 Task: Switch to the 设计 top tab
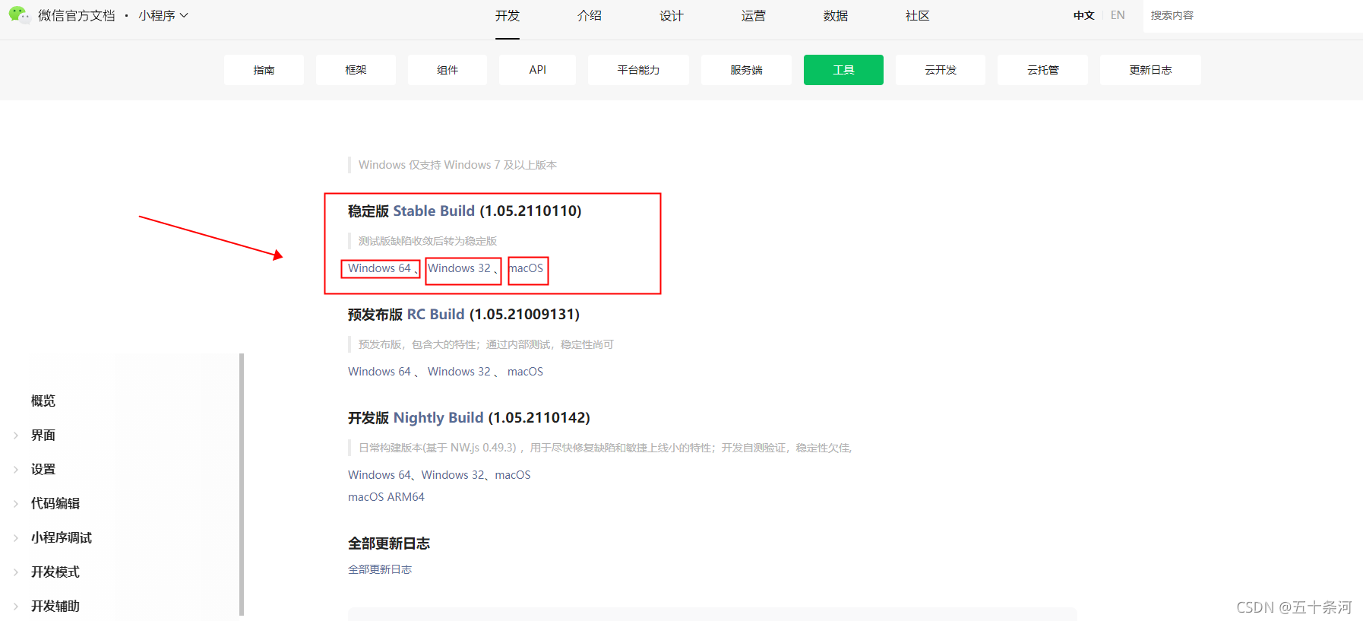[672, 16]
